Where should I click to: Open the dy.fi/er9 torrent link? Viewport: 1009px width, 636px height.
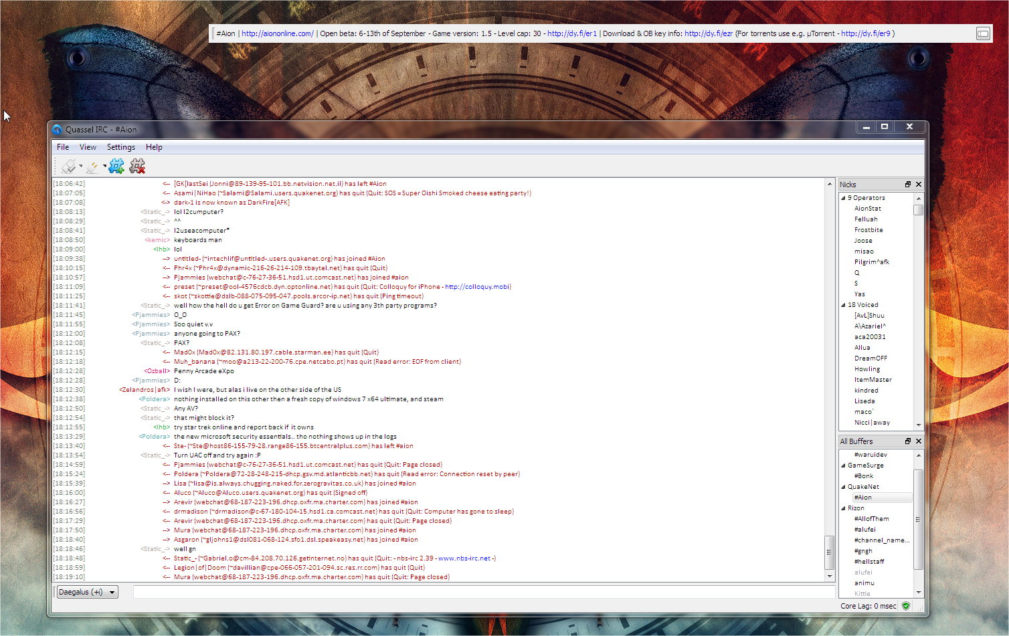(866, 33)
